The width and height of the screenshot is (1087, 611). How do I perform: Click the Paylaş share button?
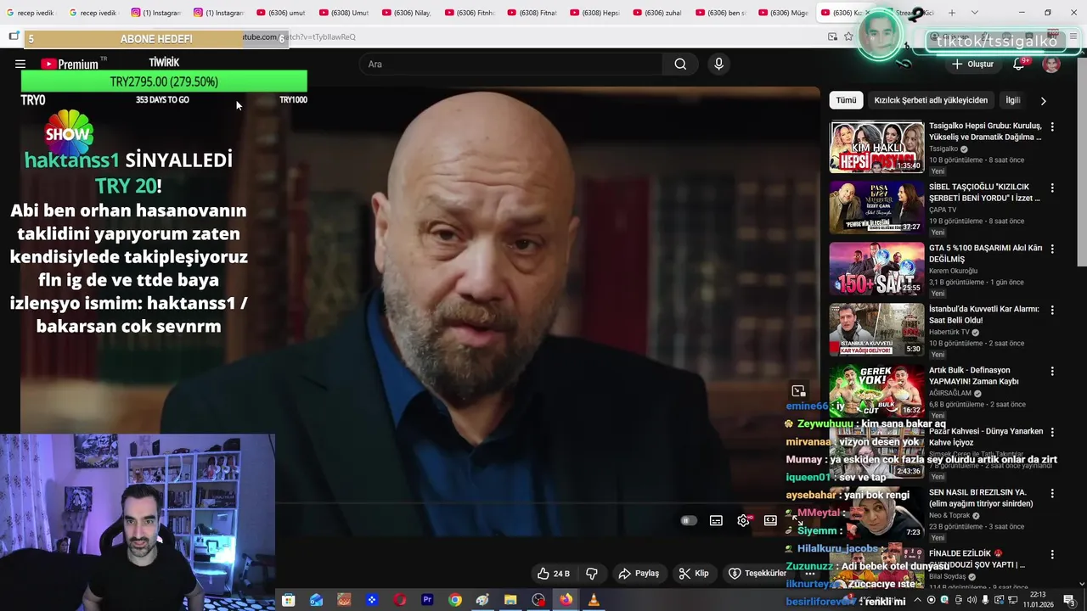coord(639,574)
